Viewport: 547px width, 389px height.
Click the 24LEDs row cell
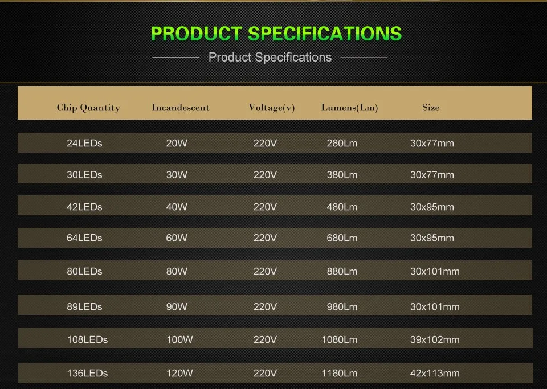pos(84,144)
